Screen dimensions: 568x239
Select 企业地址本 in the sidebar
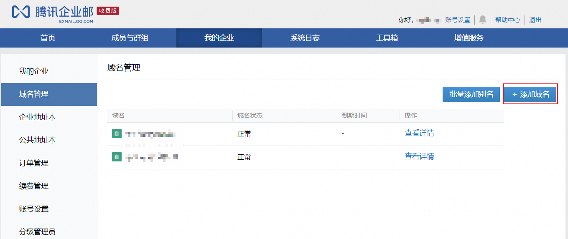37,117
